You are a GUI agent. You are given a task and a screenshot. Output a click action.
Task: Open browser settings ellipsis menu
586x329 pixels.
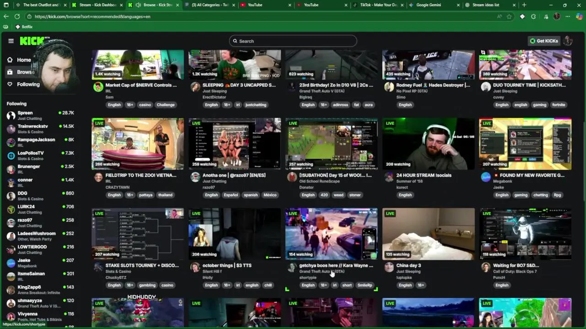[568, 16]
